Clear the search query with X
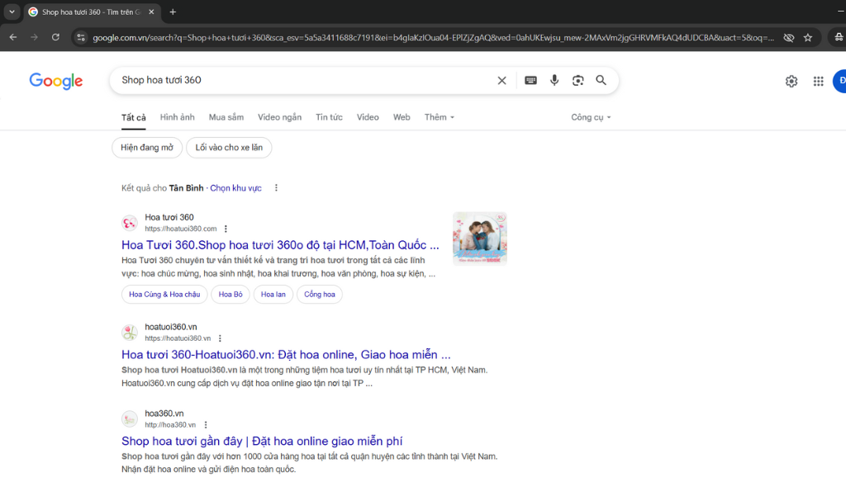The width and height of the screenshot is (846, 482). [501, 80]
